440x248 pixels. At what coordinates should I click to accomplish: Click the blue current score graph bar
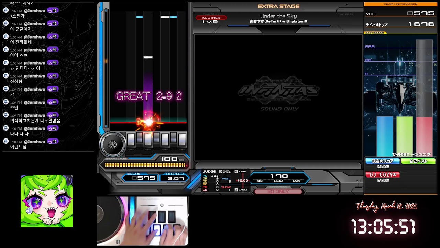[385, 136]
